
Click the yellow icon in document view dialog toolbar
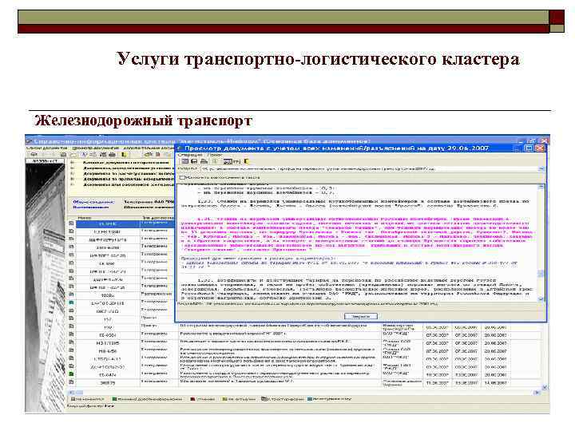pyautogui.click(x=247, y=161)
